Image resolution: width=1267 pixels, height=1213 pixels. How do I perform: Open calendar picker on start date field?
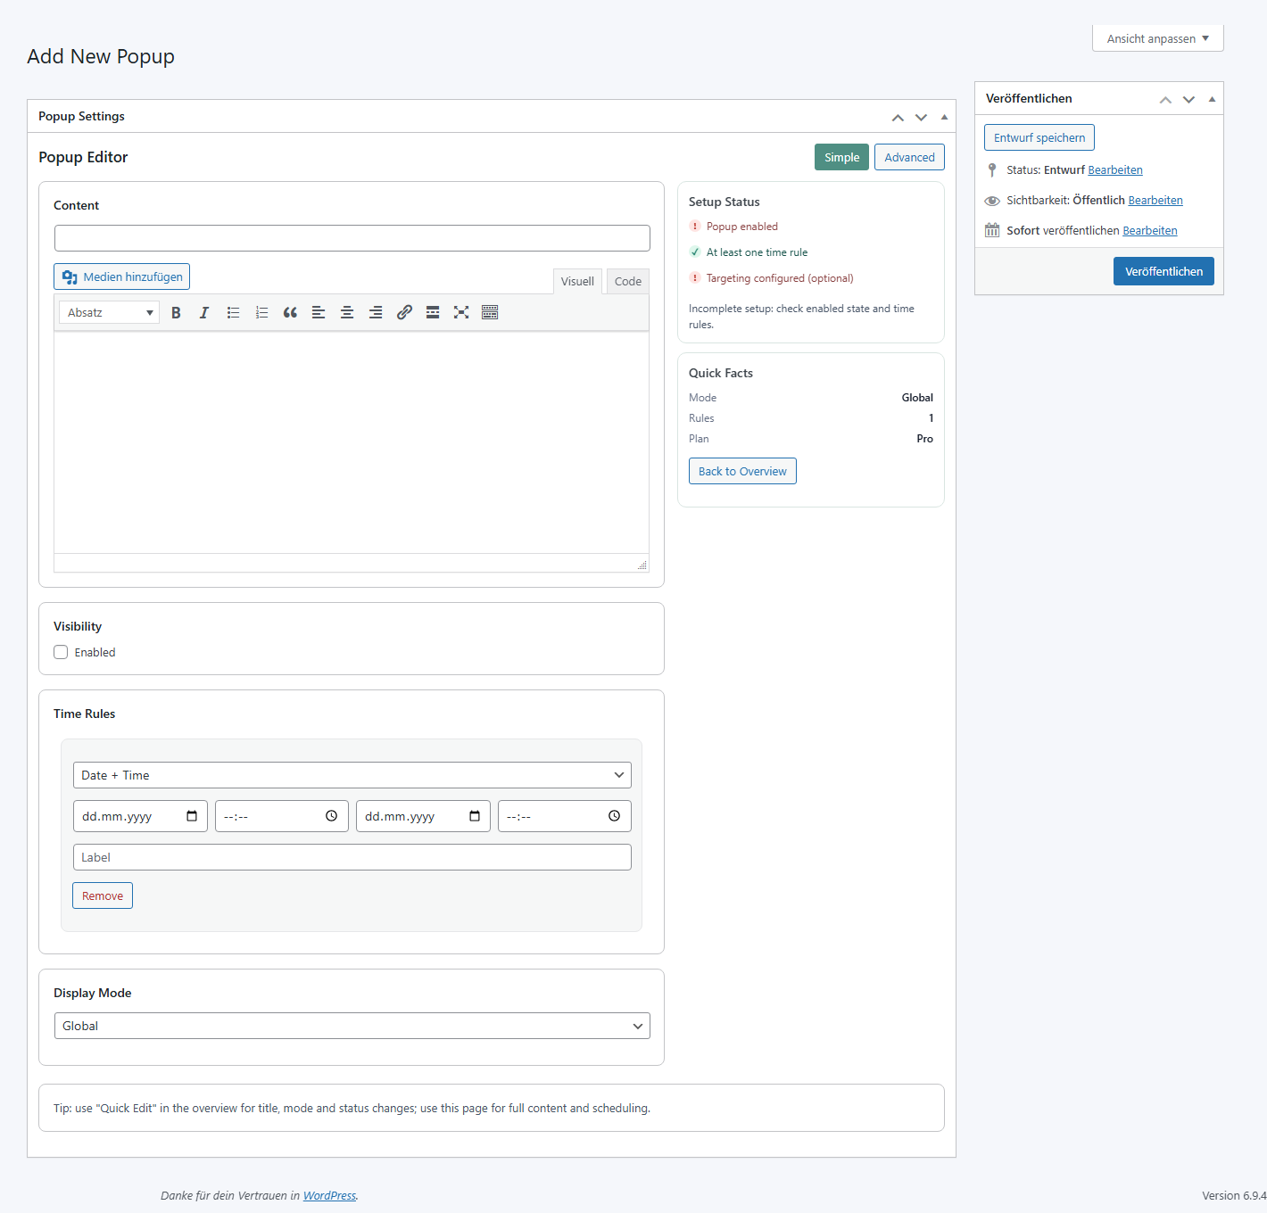(x=192, y=816)
